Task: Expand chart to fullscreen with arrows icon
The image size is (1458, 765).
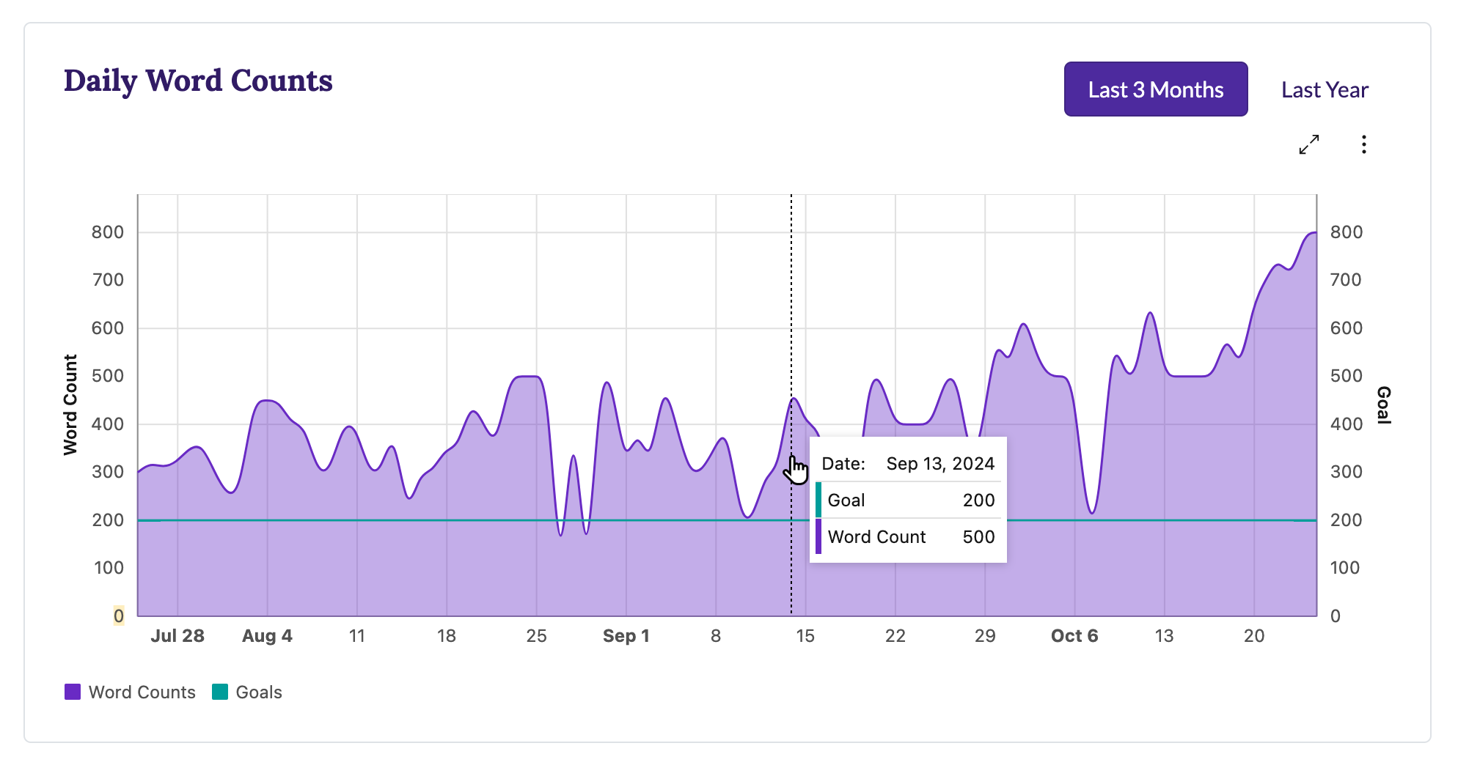Action: (1309, 144)
